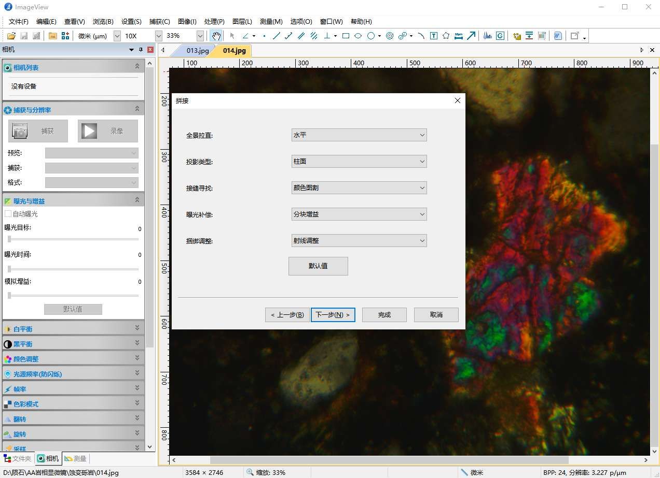Select the parallel lines measurement tool
Screen dimensions: 660x478
pyautogui.click(x=301, y=36)
